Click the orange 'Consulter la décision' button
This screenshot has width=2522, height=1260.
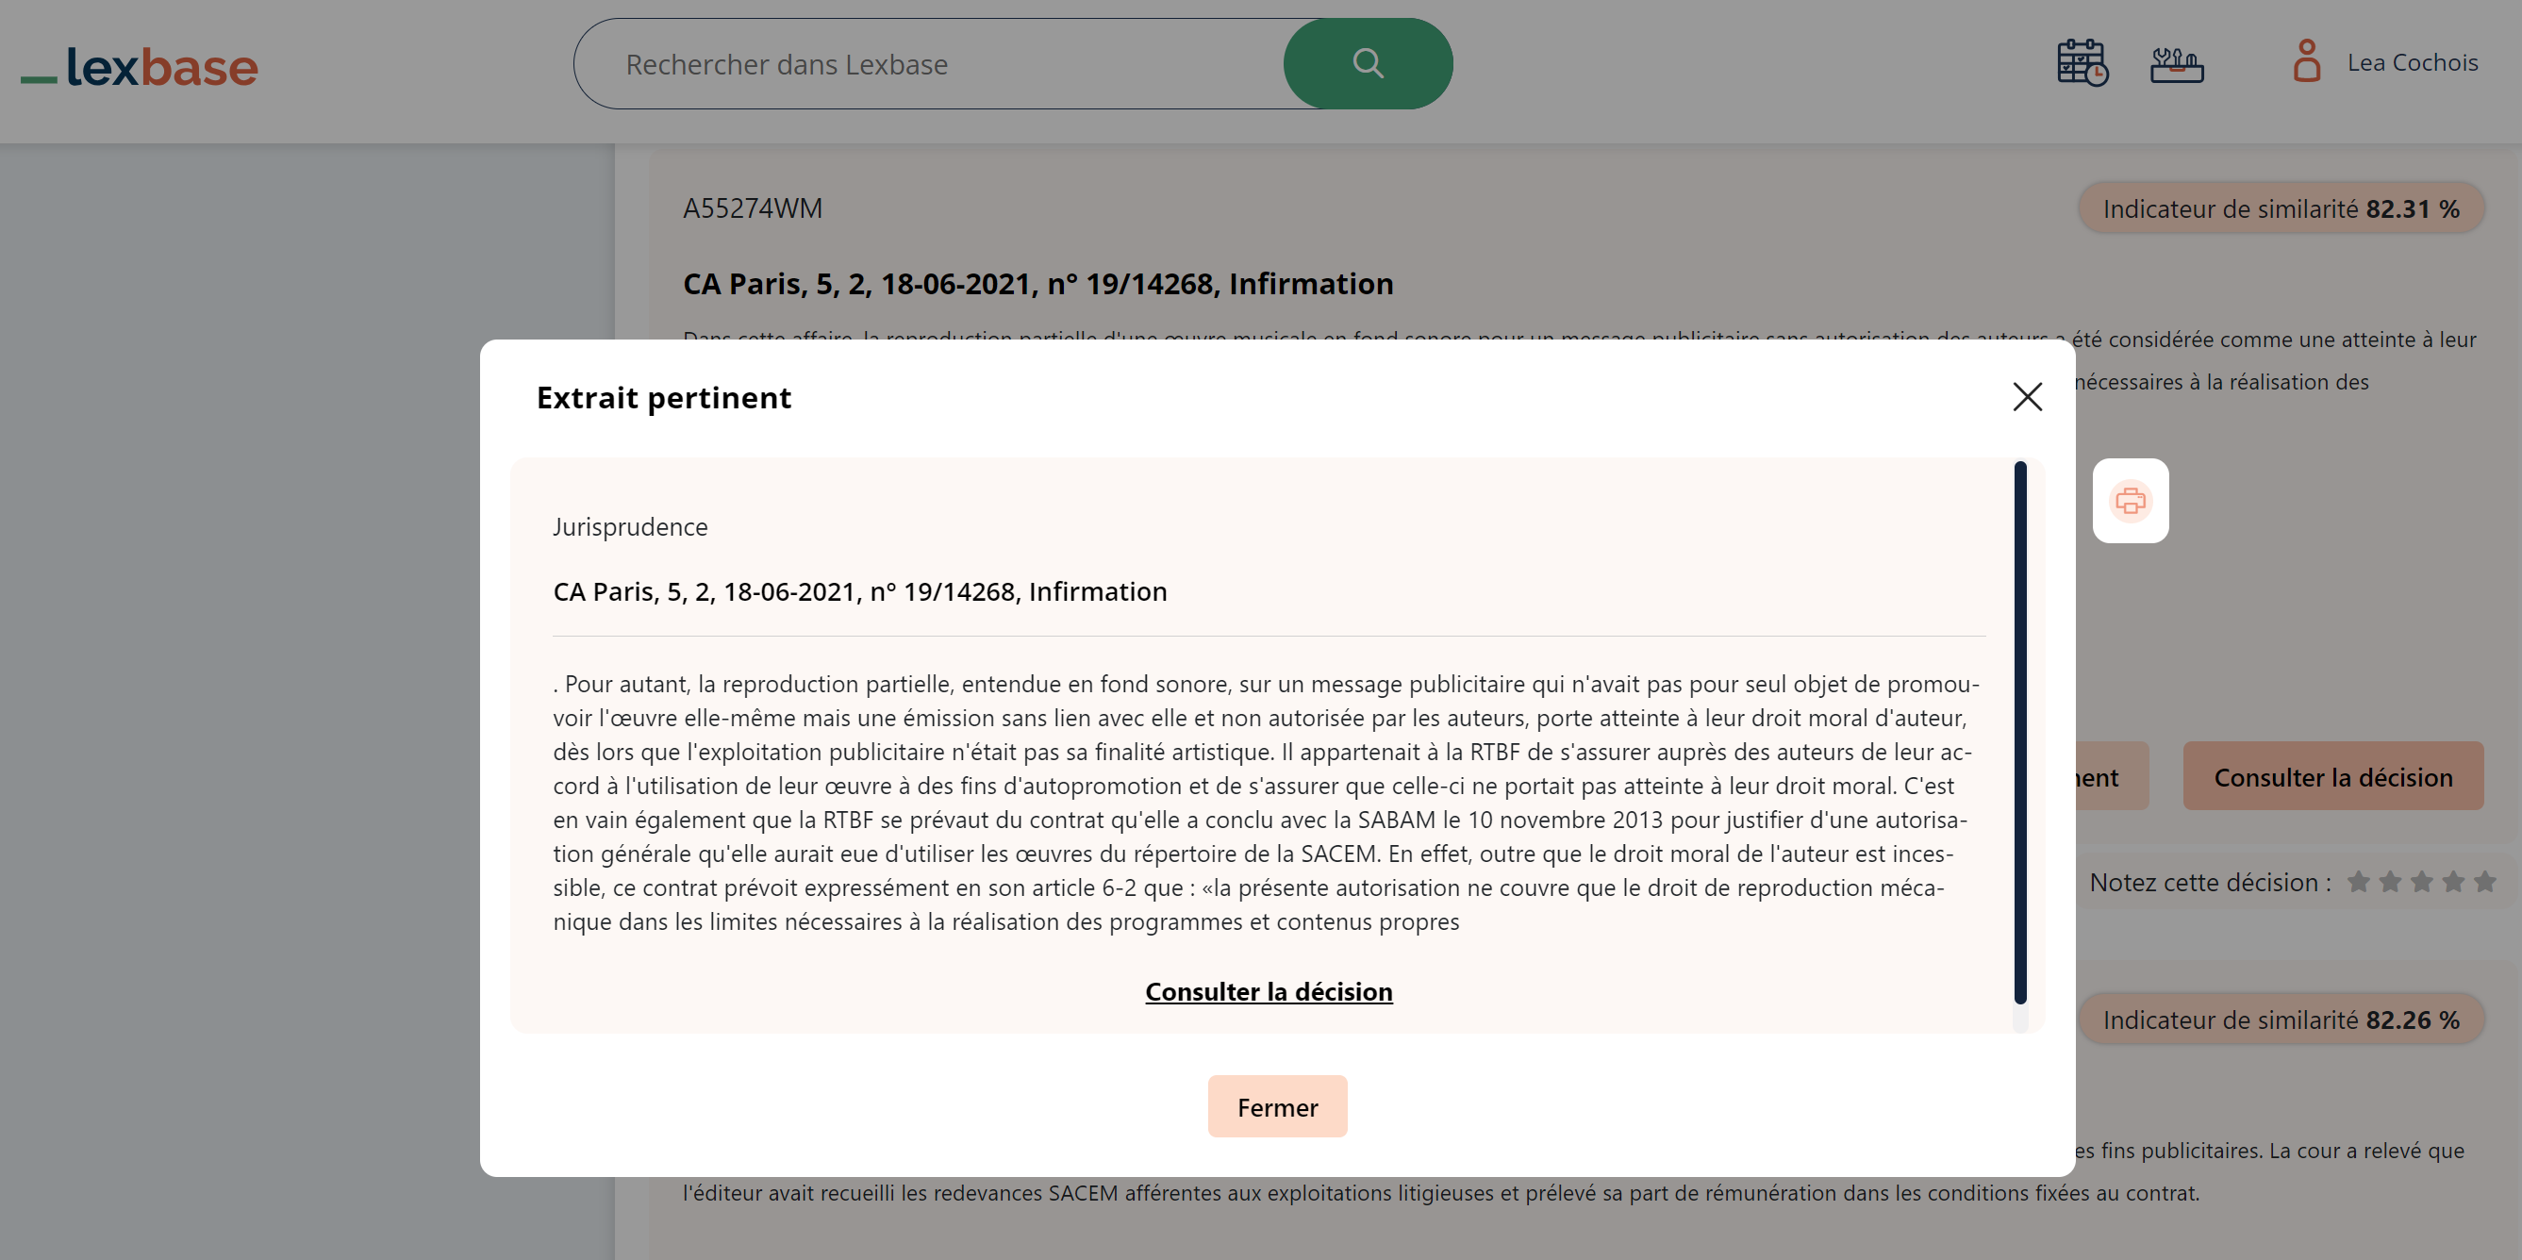tap(2333, 776)
